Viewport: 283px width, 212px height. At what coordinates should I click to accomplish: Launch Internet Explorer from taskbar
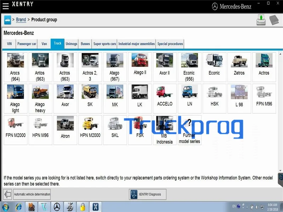[x=18, y=207]
